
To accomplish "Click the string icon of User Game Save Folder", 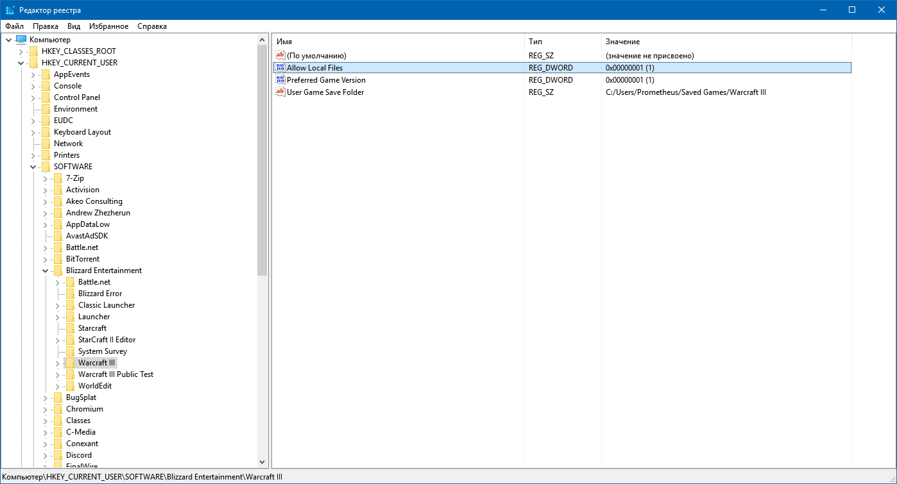I will (x=280, y=92).
